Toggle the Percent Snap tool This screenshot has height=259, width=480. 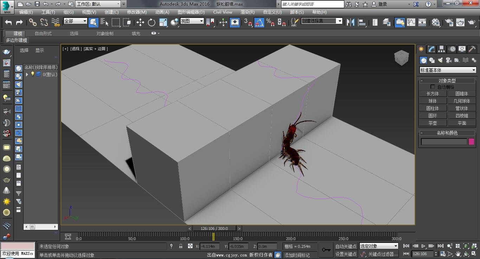[270, 22]
